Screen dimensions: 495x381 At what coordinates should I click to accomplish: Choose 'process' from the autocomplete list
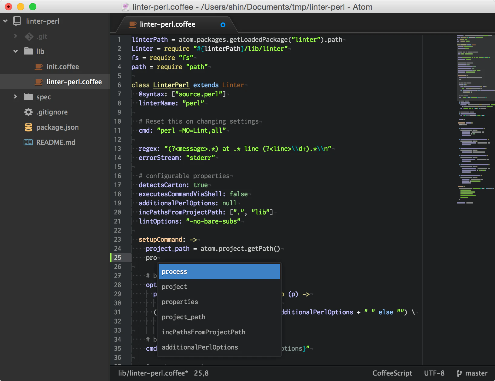click(x=219, y=272)
